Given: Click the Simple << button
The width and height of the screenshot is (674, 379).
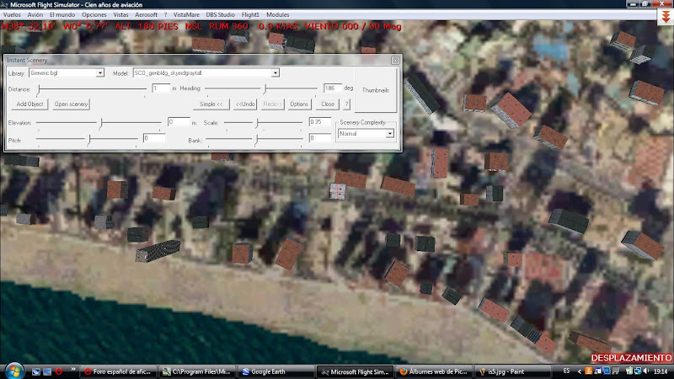Looking at the screenshot, I should coord(211,104).
